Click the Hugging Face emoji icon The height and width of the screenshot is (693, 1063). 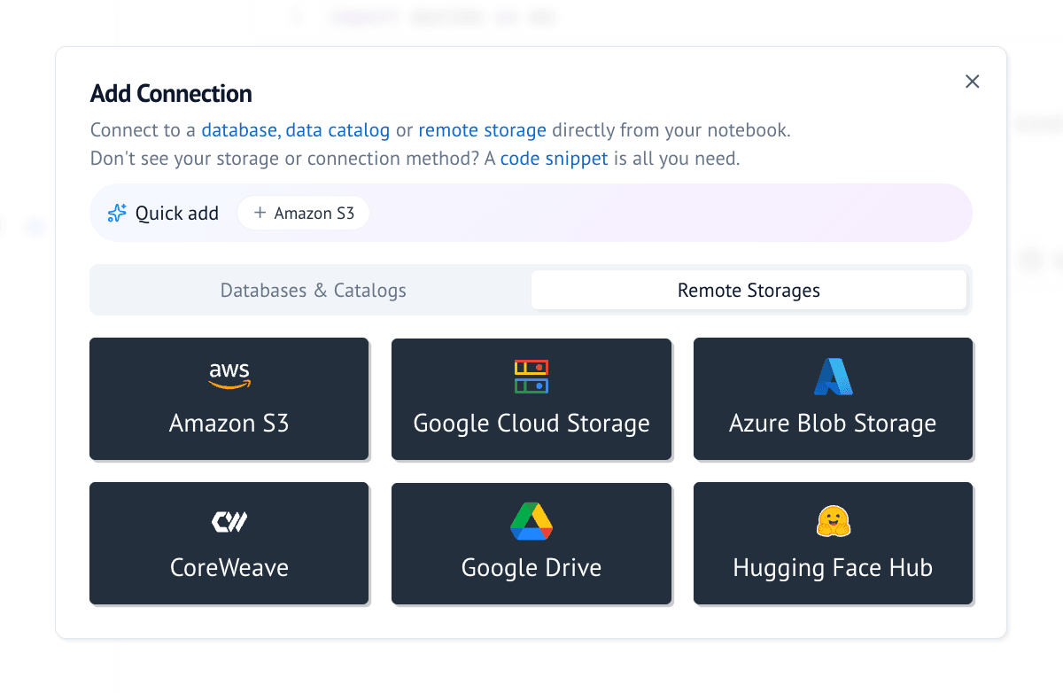coord(833,521)
